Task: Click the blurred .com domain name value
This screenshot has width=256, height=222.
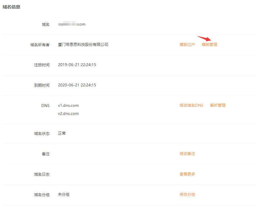Action: 72,24
